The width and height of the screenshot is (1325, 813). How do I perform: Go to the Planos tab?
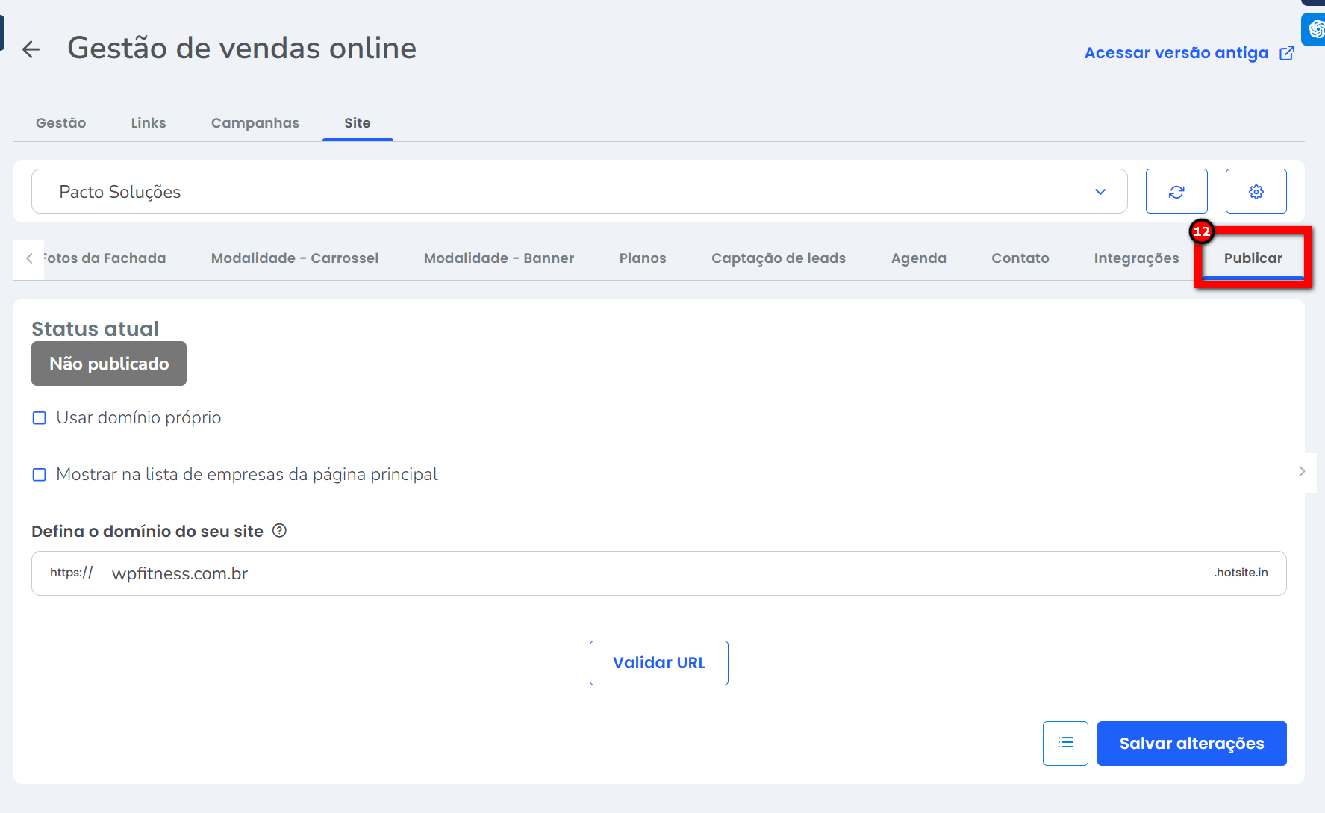(x=642, y=258)
